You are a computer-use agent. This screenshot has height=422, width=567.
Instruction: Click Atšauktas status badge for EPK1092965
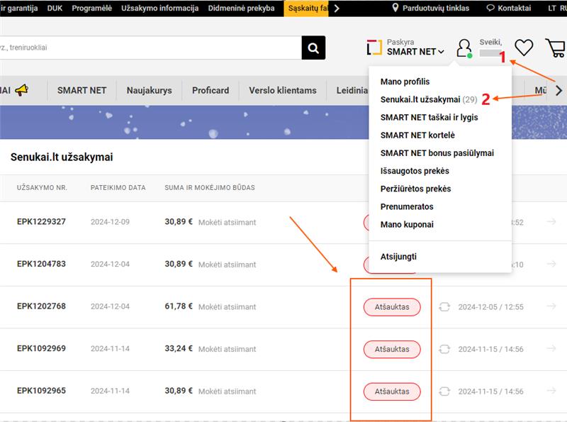click(392, 392)
